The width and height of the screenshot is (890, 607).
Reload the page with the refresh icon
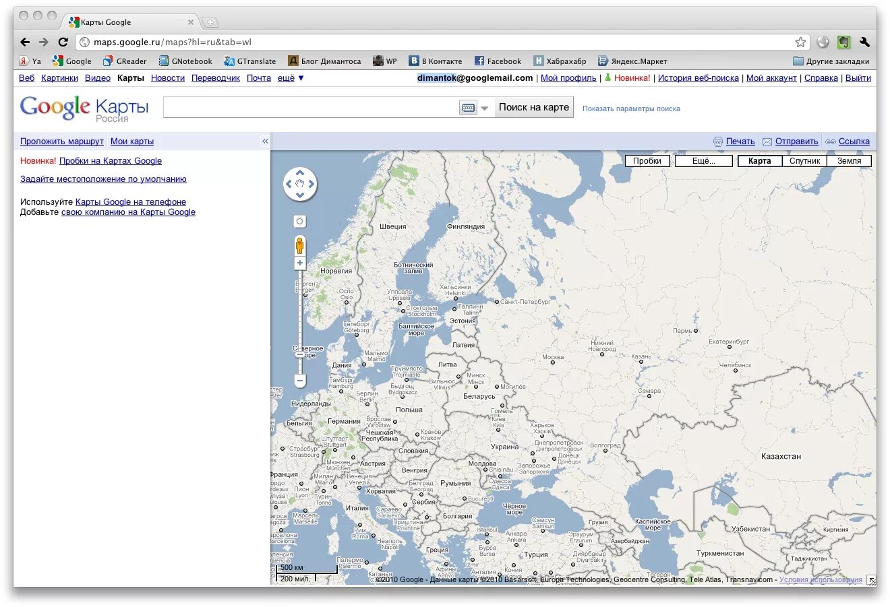(x=63, y=42)
